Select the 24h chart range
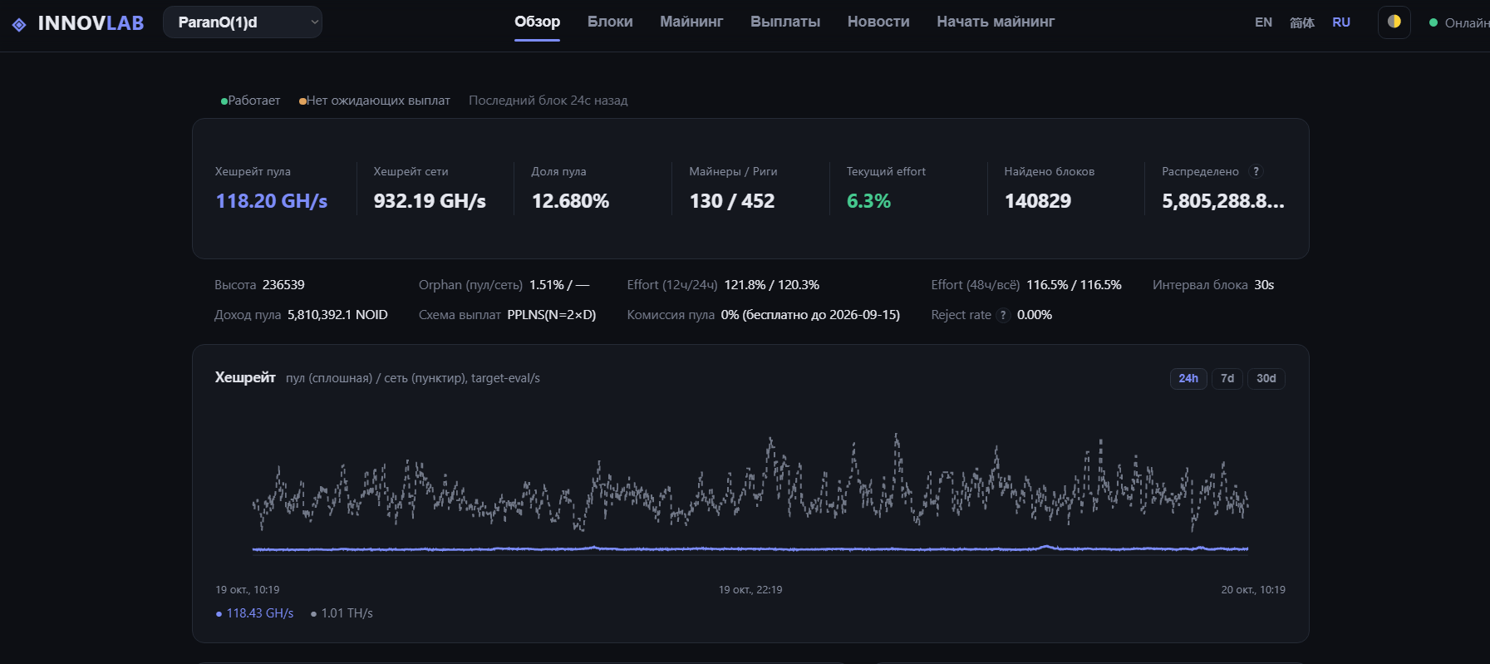 (x=1188, y=378)
